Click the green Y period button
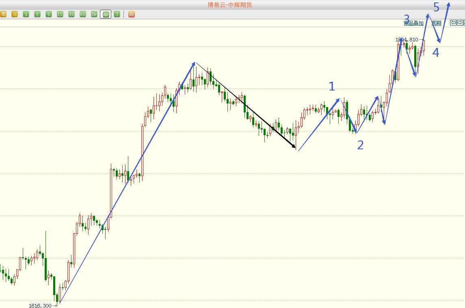This screenshot has height=308, width=465. [x=117, y=14]
